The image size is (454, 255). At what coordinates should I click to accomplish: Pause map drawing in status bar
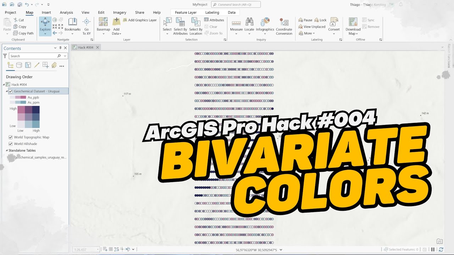(433, 249)
